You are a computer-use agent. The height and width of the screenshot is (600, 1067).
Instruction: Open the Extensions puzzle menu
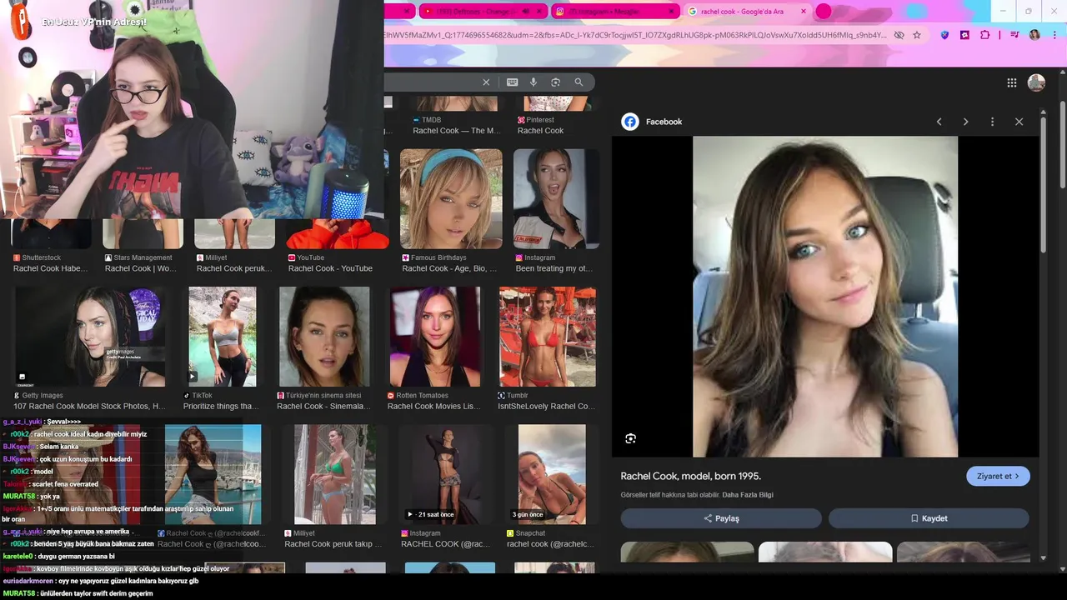pos(984,35)
